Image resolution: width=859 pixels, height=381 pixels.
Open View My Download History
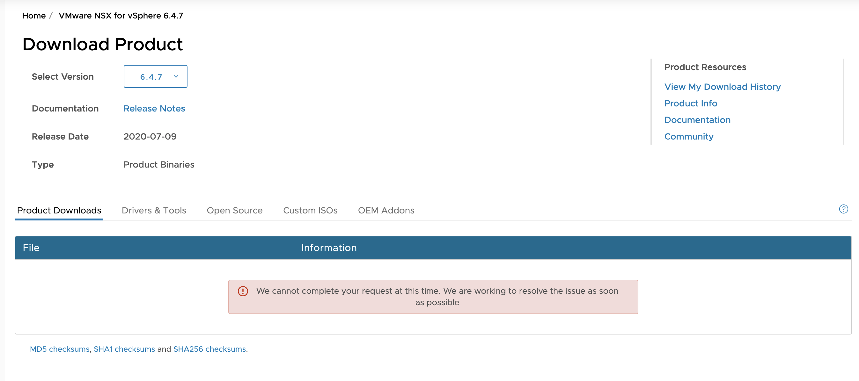coord(722,87)
